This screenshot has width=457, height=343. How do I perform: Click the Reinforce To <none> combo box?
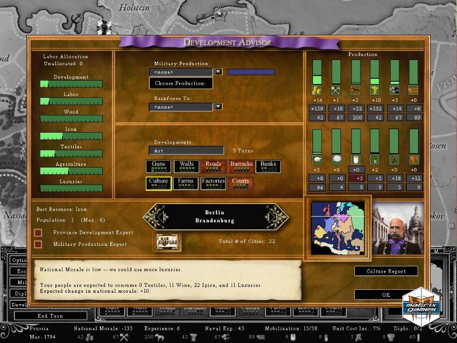point(181,107)
